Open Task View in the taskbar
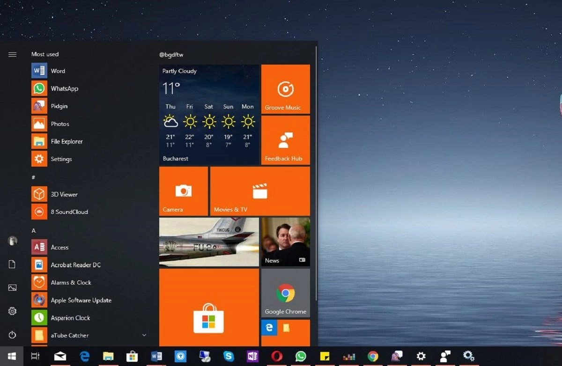This screenshot has width=562, height=366. pos(35,356)
